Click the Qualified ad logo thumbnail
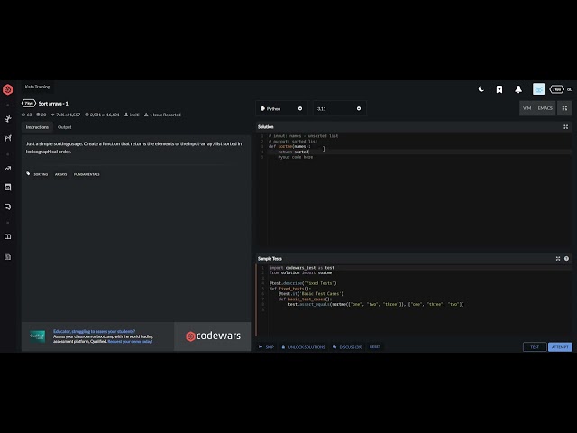577x433 pixels. 37,336
